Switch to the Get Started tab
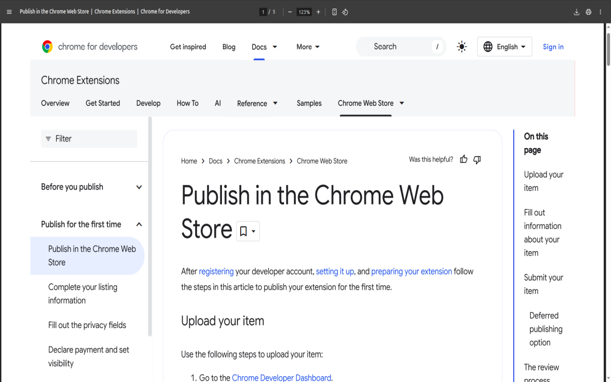This screenshot has height=382, width=611. 103,103
